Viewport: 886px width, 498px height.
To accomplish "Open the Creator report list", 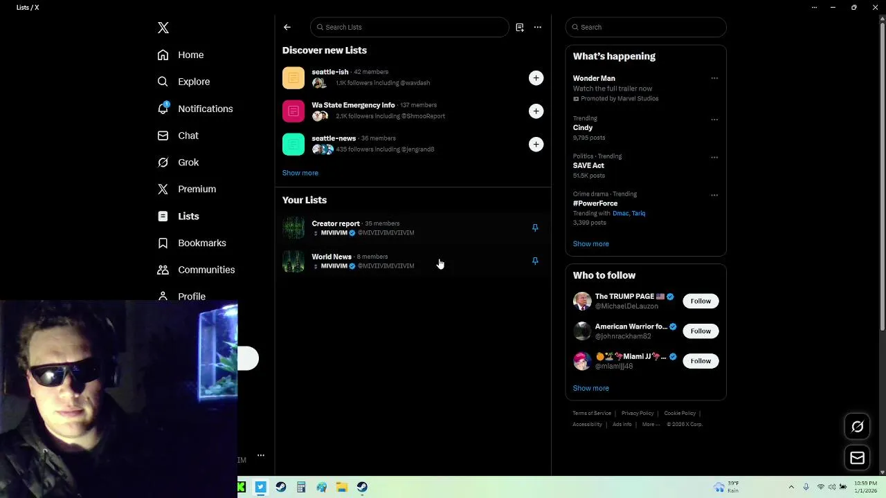I will 413,228.
